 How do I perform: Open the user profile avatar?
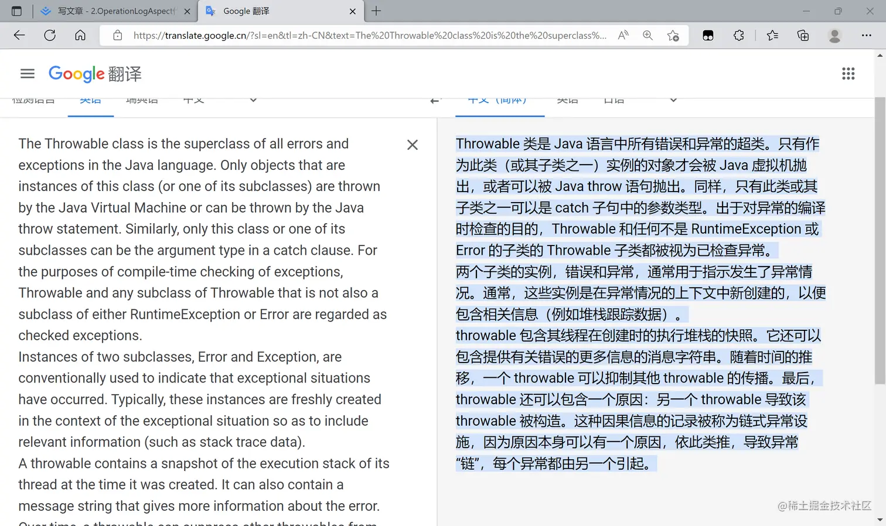(x=834, y=36)
